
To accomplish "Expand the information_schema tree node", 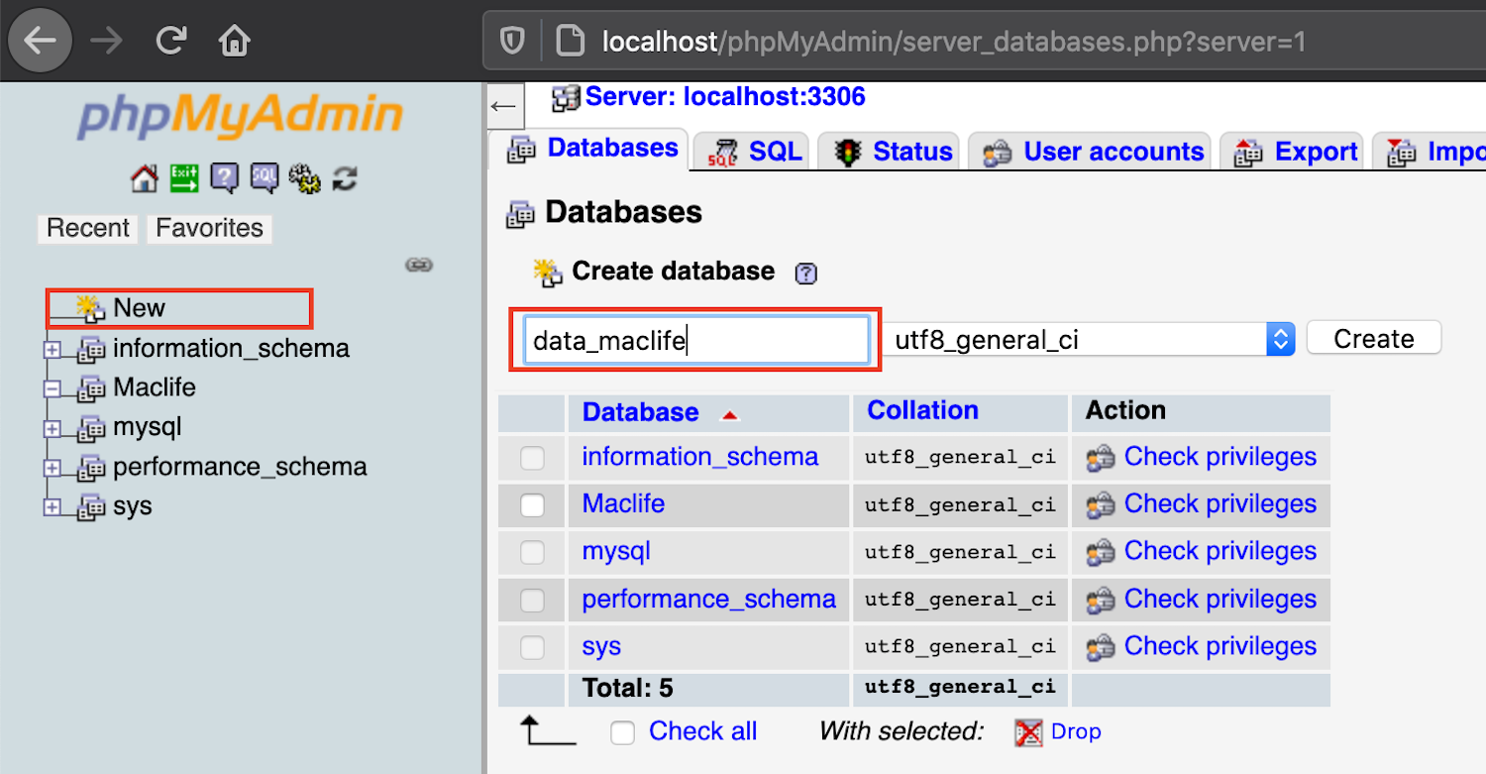I will pos(53,350).
